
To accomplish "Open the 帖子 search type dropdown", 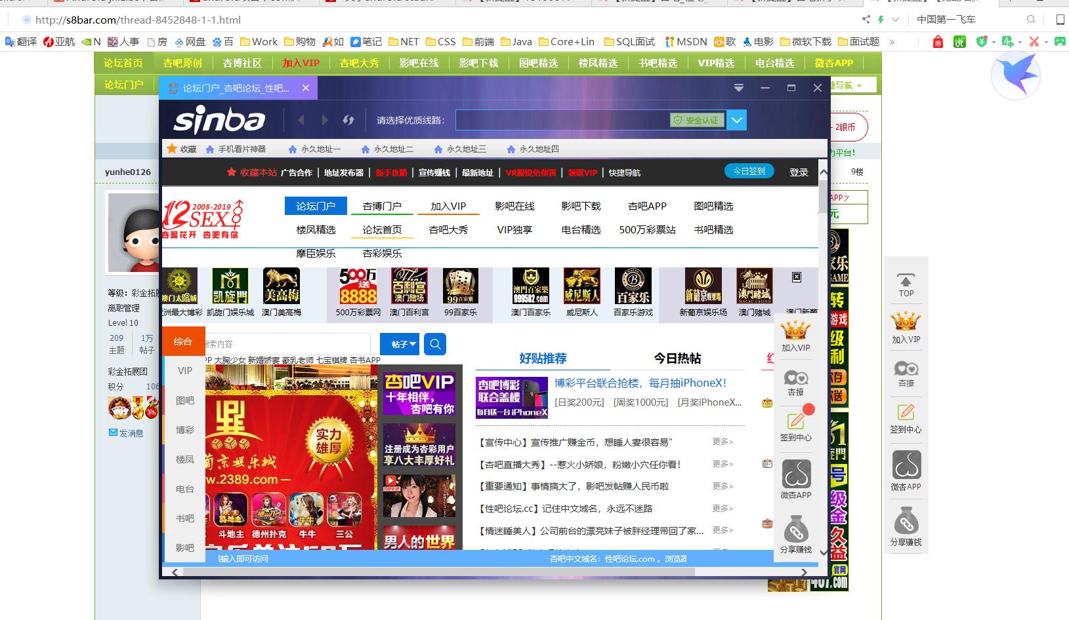I will tap(400, 343).
